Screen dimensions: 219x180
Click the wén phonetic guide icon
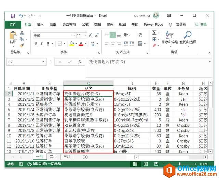pos(93,43)
